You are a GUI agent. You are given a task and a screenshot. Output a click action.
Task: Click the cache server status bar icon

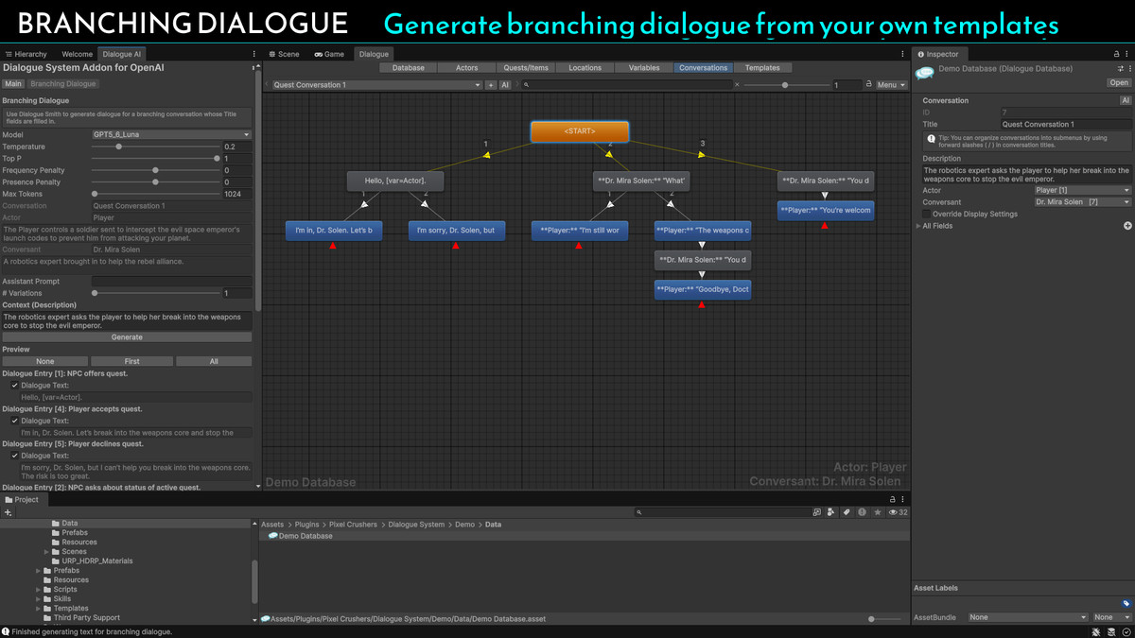1112,630
